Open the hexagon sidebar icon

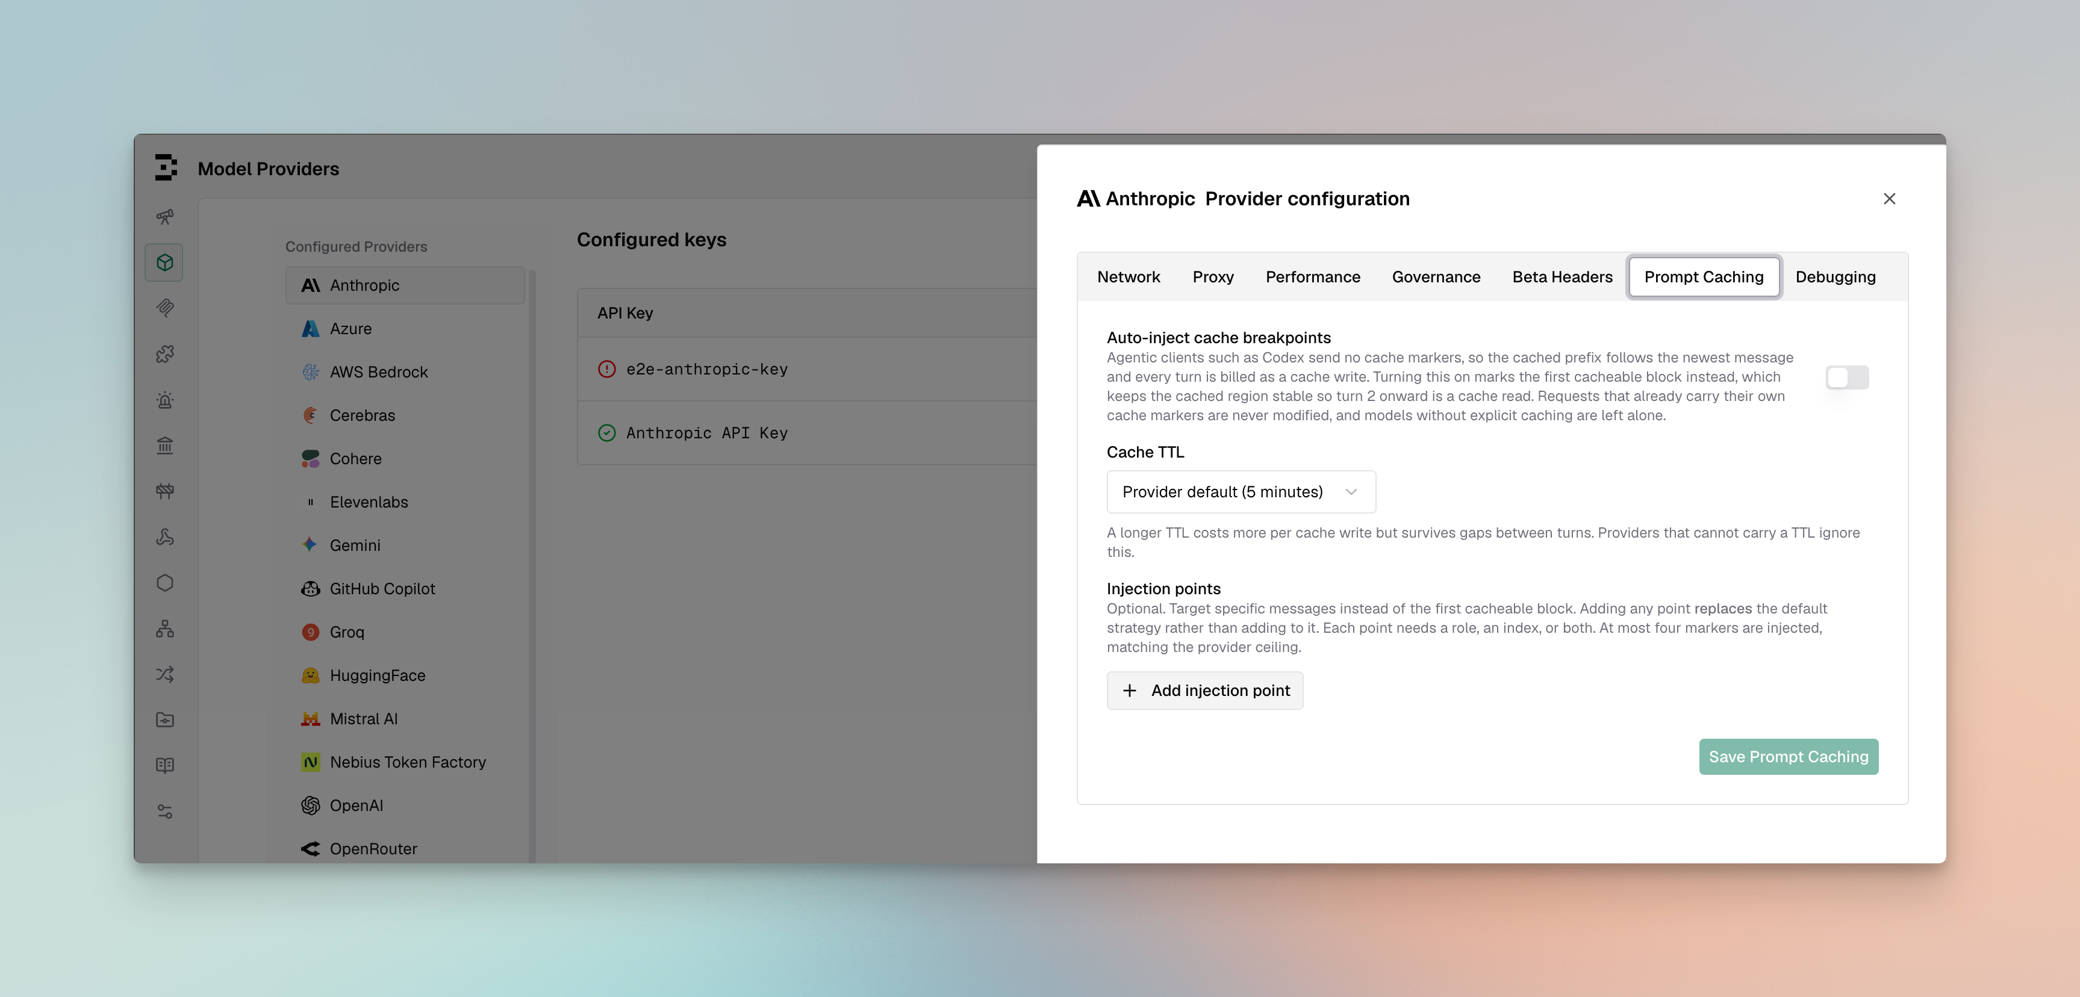click(x=165, y=582)
